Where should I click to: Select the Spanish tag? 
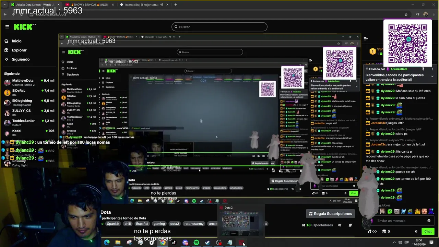point(113,224)
